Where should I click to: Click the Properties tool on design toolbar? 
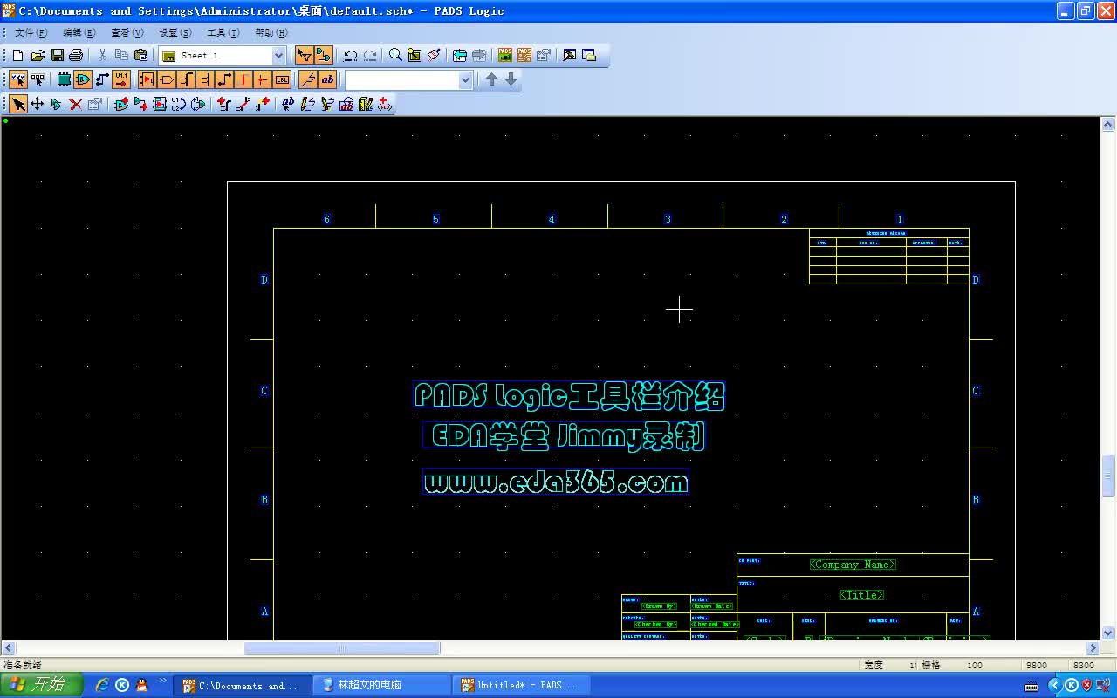click(x=95, y=104)
